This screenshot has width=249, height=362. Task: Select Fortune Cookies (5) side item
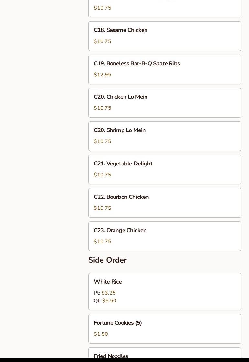pos(165,329)
